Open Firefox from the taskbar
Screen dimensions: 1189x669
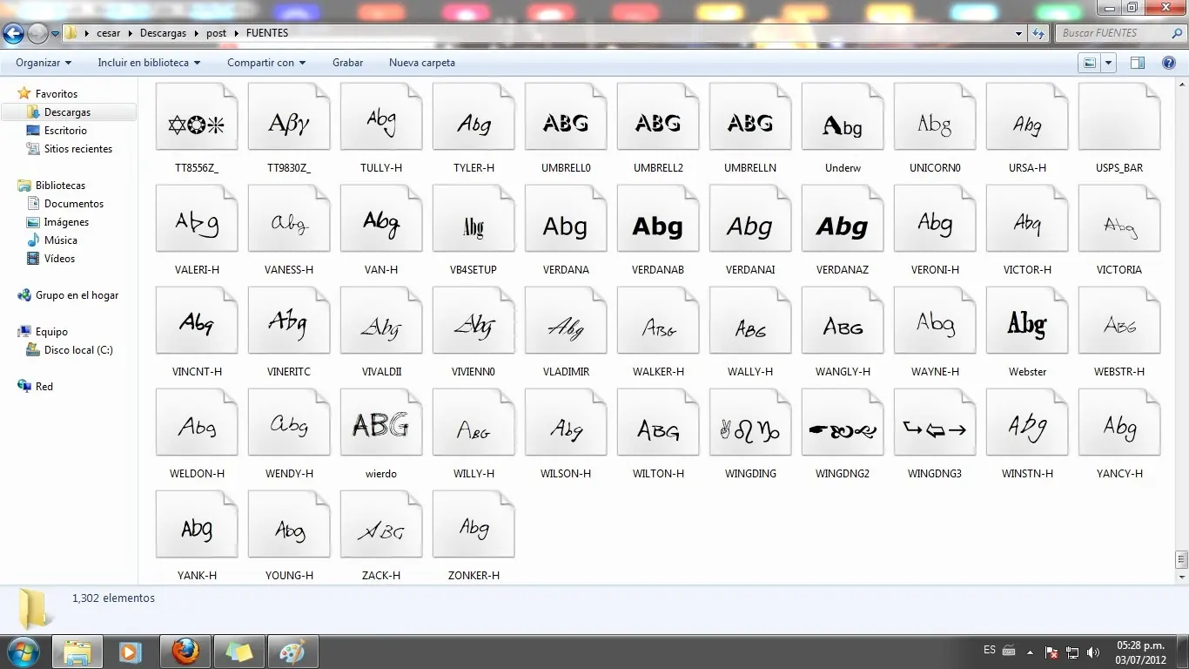tap(185, 652)
